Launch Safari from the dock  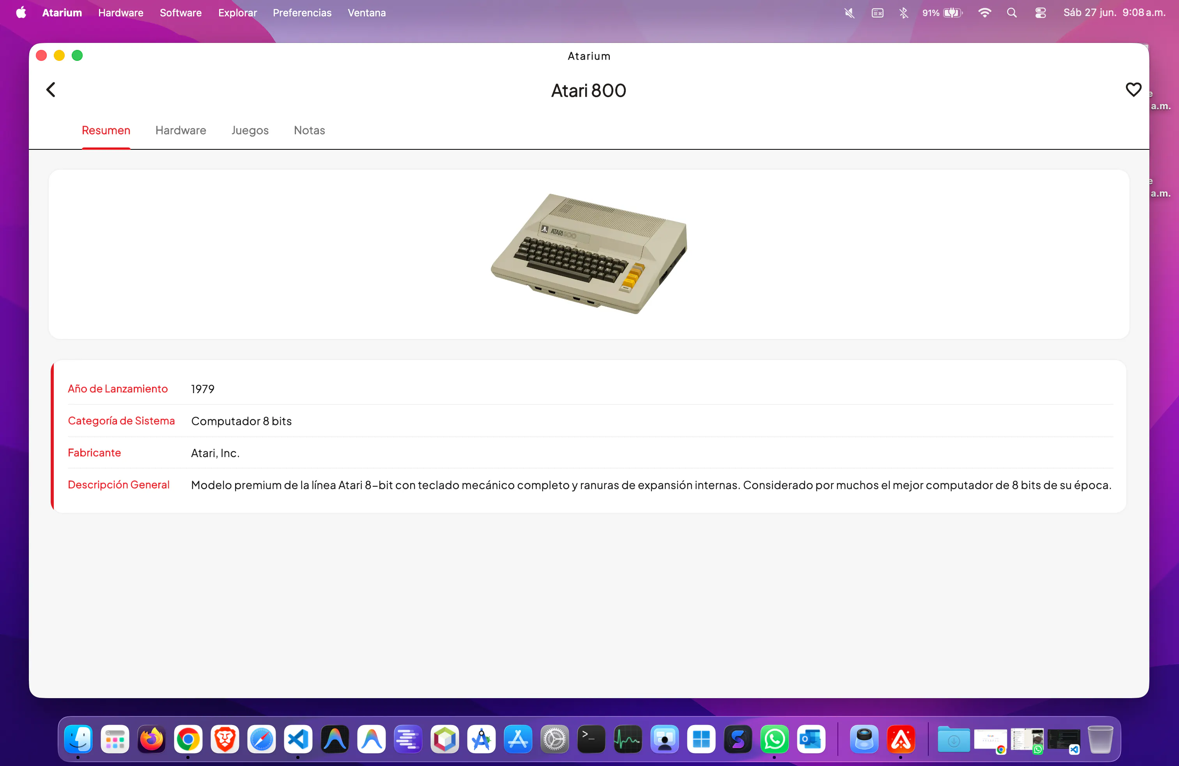[262, 739]
